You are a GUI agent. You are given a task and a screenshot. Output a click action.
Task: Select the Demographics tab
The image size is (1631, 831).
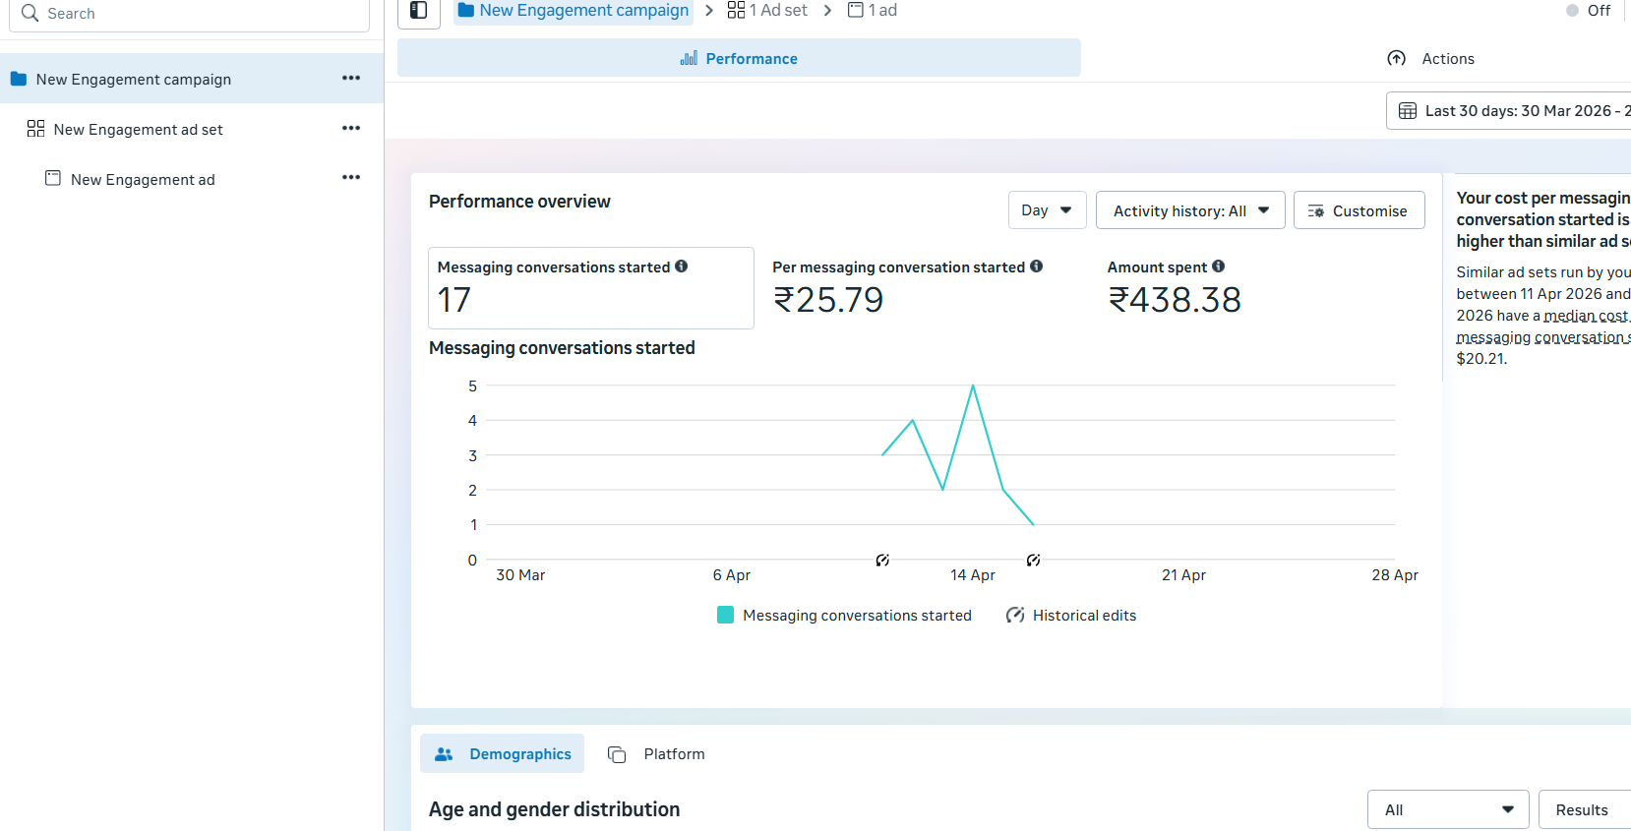[503, 754]
